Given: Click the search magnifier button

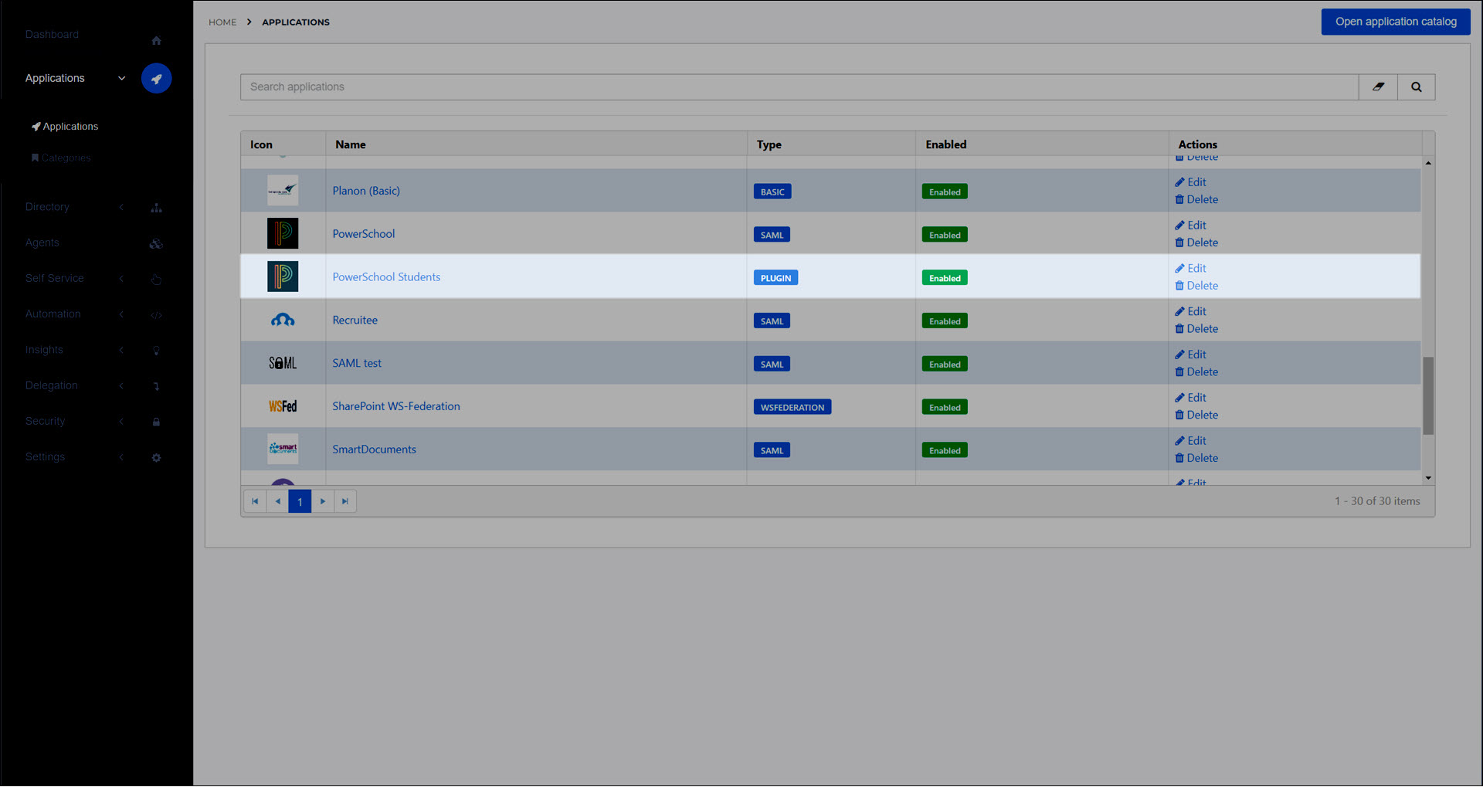Looking at the screenshot, I should (x=1417, y=87).
